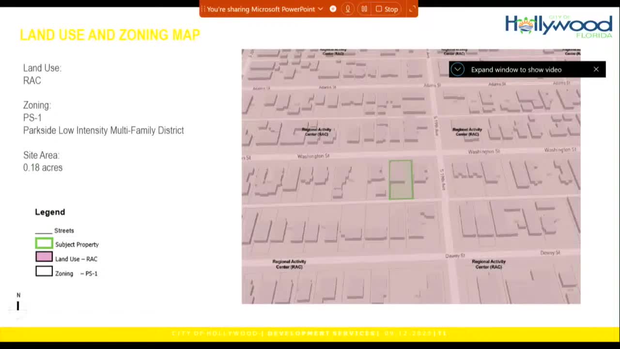620x349 pixels.
Task: Click the white circular icon in sharing bar
Action: point(333,9)
